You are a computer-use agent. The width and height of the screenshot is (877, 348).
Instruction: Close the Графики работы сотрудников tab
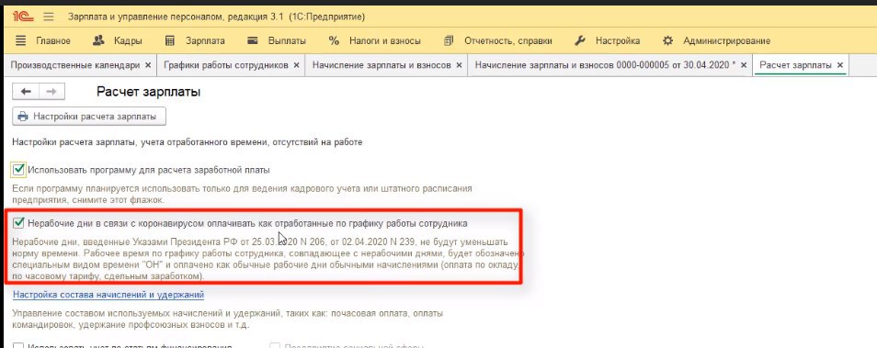point(296,65)
